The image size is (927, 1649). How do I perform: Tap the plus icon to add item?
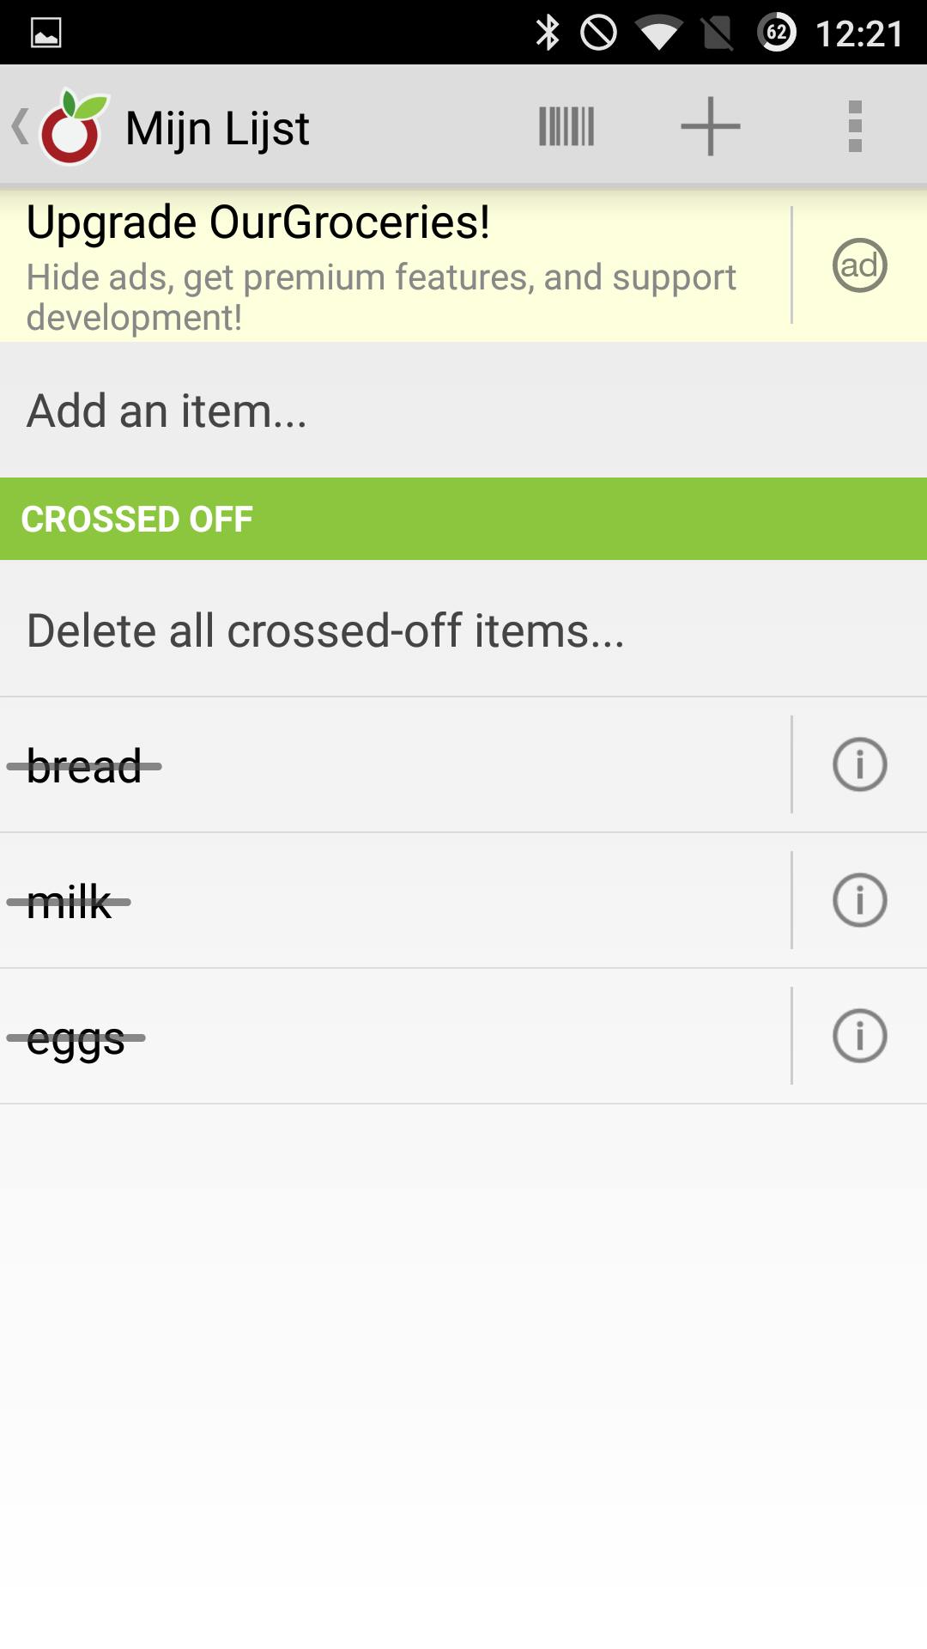pyautogui.click(x=710, y=126)
